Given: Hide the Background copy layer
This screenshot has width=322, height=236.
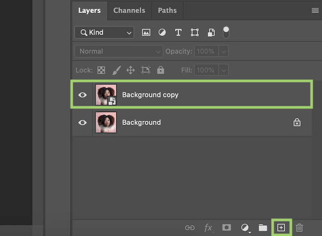Looking at the screenshot, I should [83, 95].
